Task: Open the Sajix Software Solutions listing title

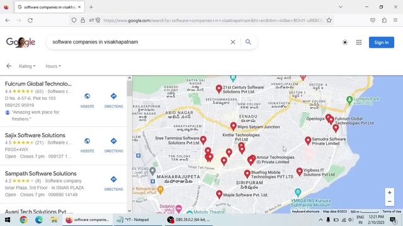Action: [35, 136]
